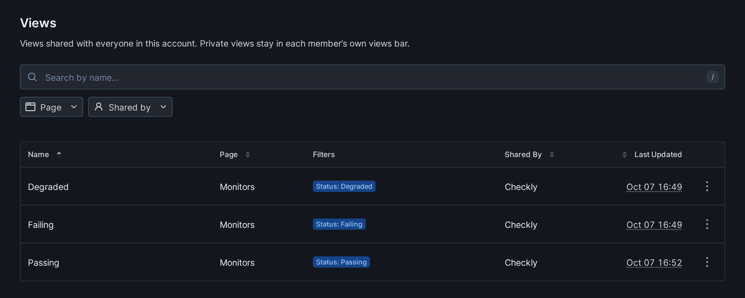Viewport: 745px width, 298px height.
Task: Open the Shared by filter dropdown
Action: [130, 107]
